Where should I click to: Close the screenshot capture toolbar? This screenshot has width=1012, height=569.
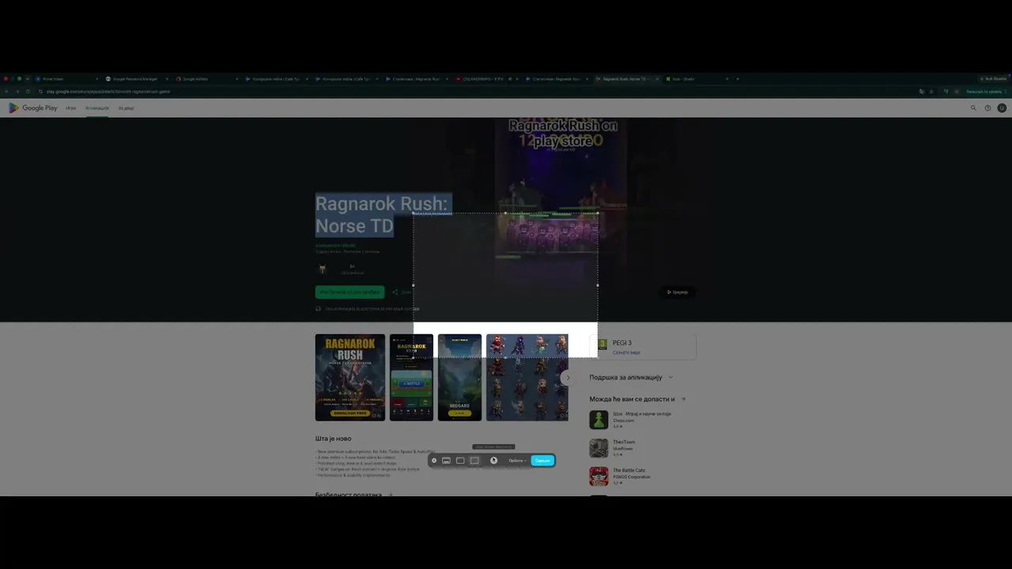click(434, 461)
